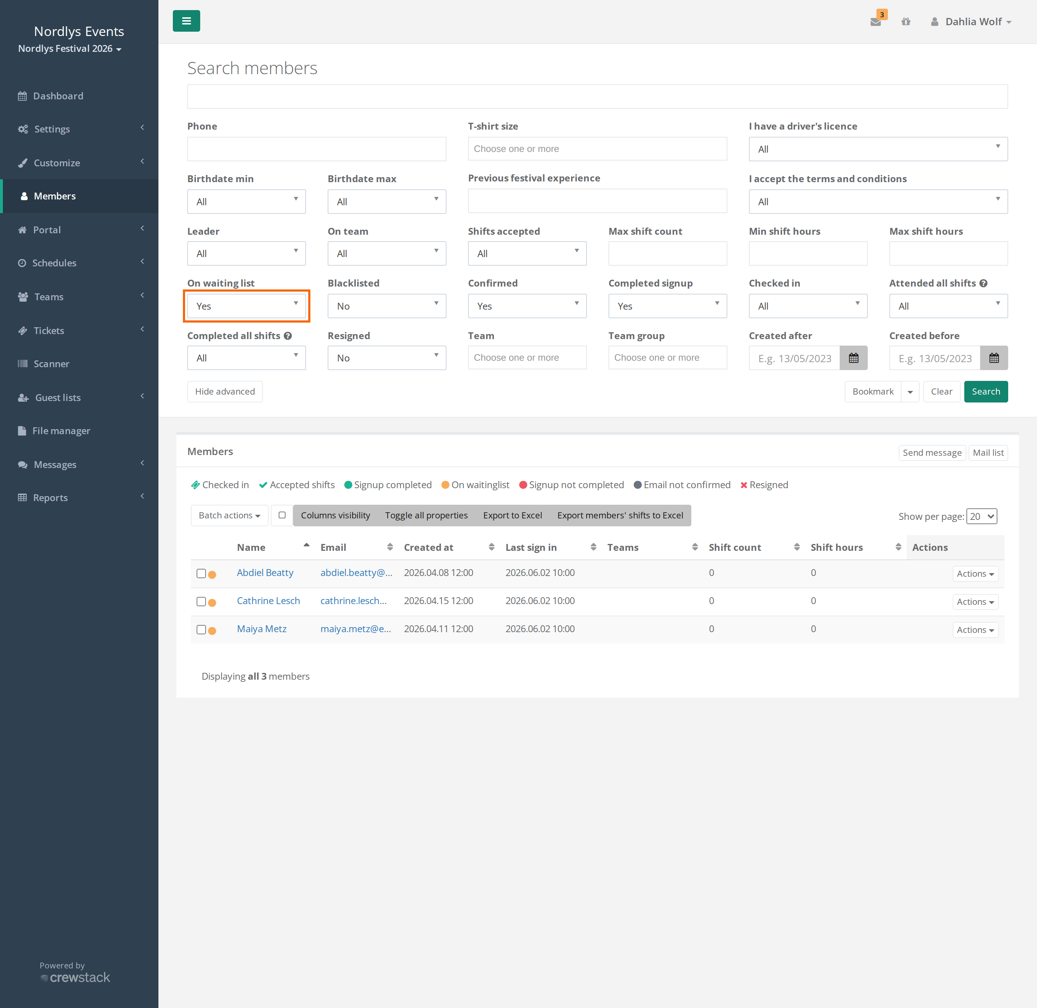
Task: Toggle sidebar with green hamburger button
Action: point(186,21)
